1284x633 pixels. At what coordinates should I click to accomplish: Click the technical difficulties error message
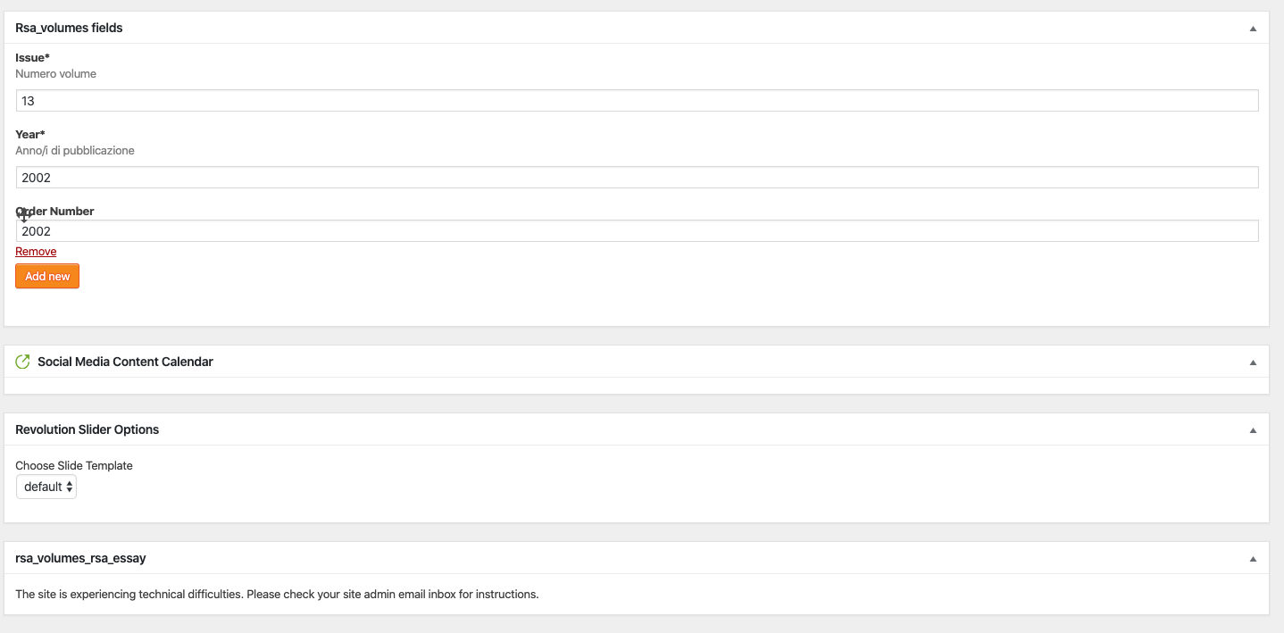[x=277, y=594]
